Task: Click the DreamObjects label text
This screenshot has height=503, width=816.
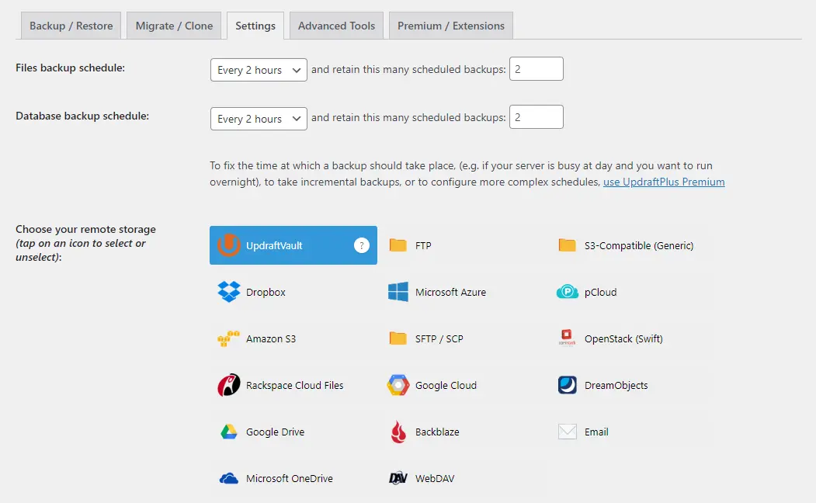Action: tap(616, 386)
